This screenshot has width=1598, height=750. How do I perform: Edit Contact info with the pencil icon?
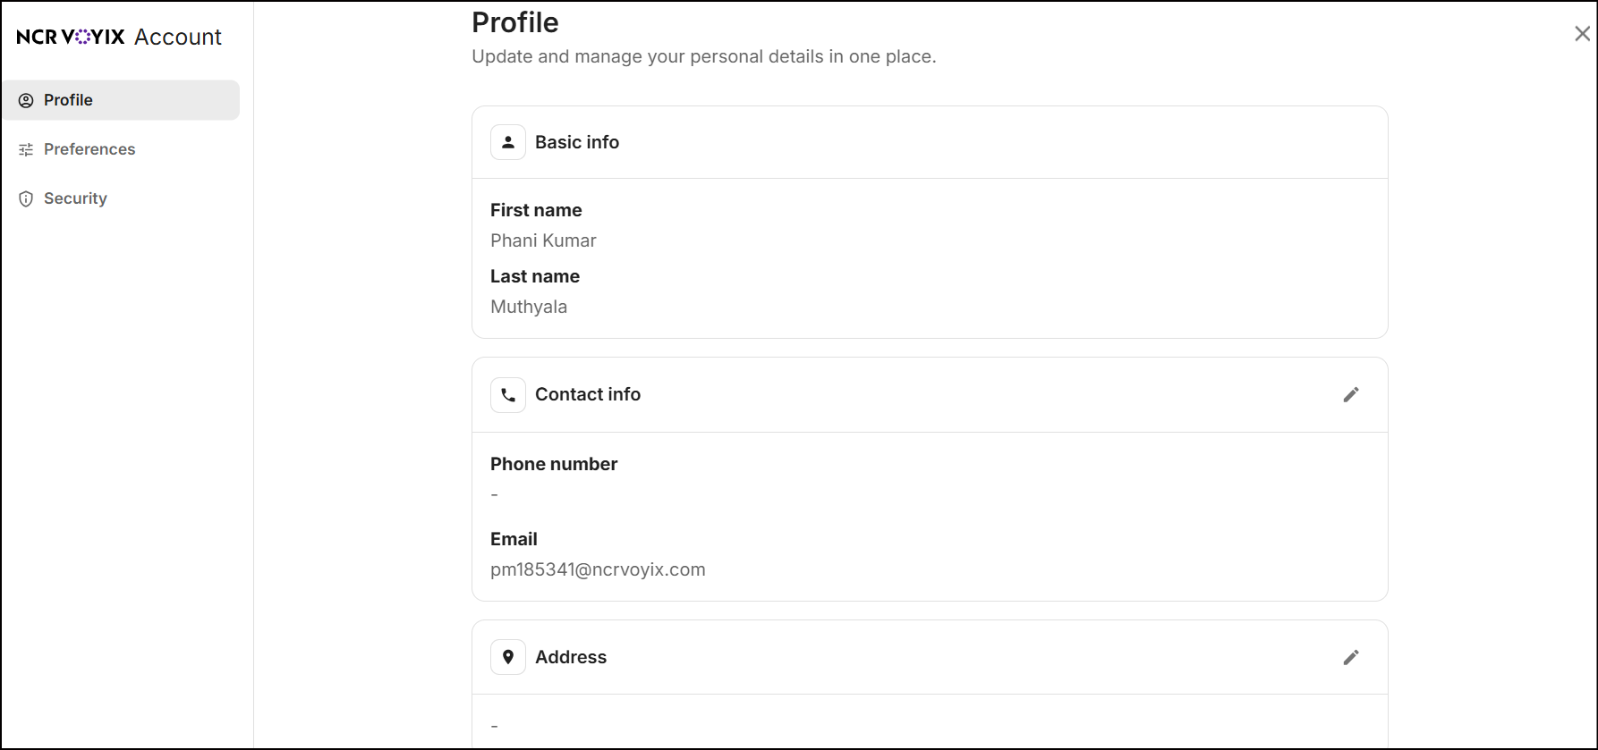point(1351,394)
